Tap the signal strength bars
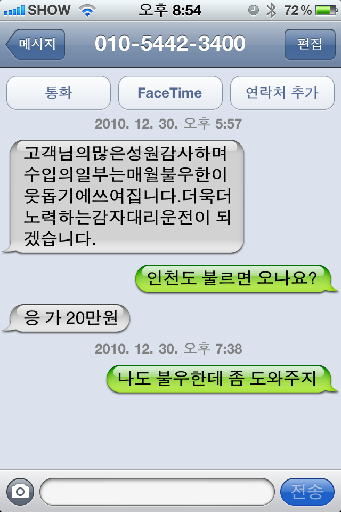Screen dimensions: 341x512 [x=14, y=11]
